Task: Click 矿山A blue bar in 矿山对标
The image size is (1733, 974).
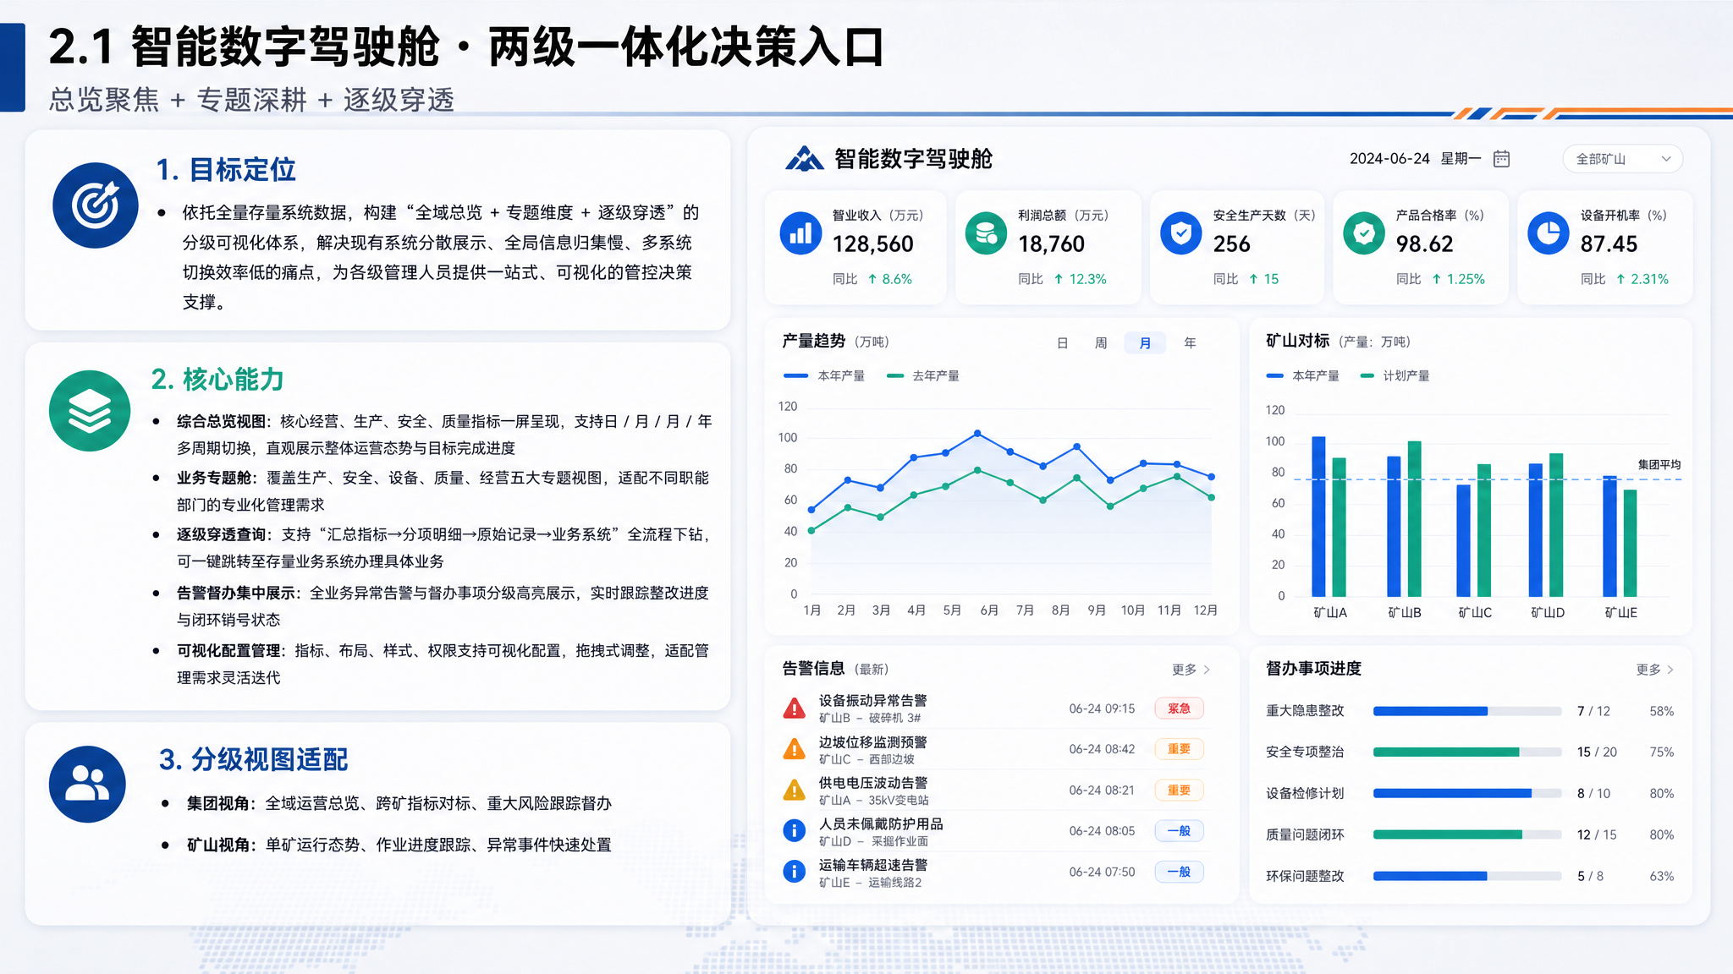Action: coord(1318,517)
